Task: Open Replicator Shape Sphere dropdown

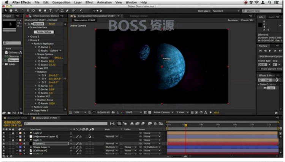Action: (x=55, y=51)
